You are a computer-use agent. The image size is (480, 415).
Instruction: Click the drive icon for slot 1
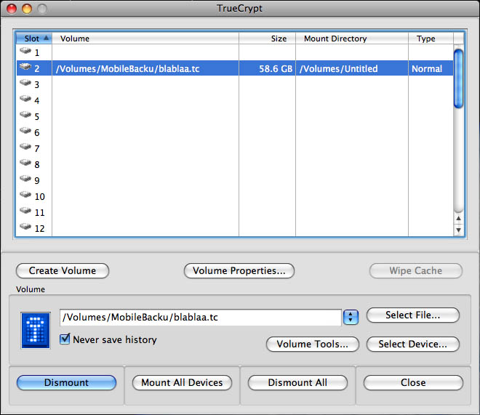pyautogui.click(x=26, y=52)
